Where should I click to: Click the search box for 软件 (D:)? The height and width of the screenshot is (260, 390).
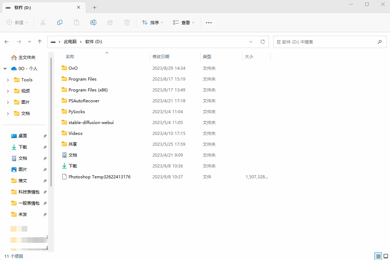tap(325, 42)
